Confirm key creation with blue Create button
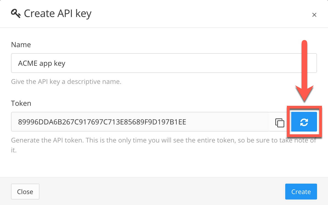The image size is (328, 205). [x=301, y=192]
